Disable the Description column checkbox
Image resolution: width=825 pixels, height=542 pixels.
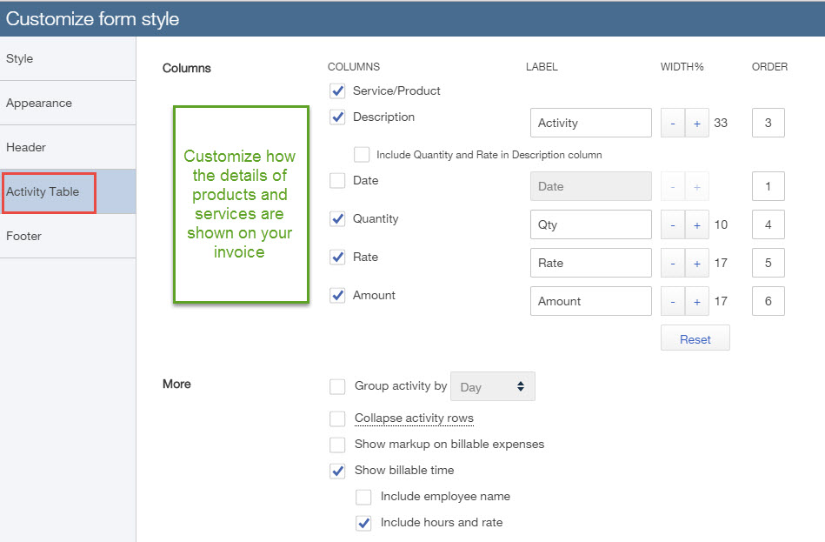[x=337, y=117]
